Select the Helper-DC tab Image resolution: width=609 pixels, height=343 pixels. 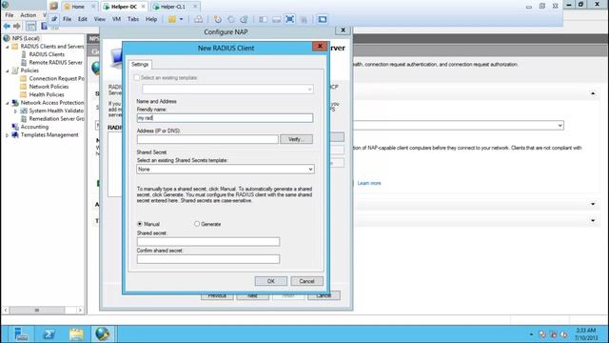click(x=124, y=7)
